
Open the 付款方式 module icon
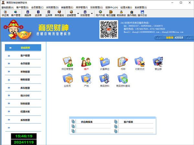140,64
